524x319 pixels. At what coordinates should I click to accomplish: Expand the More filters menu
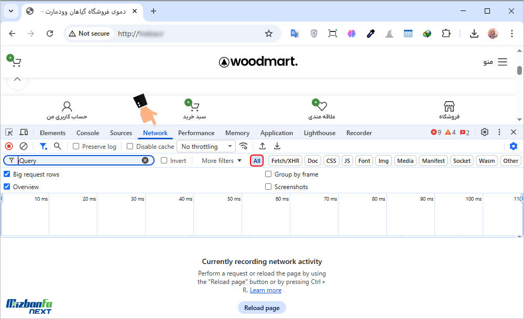click(222, 161)
